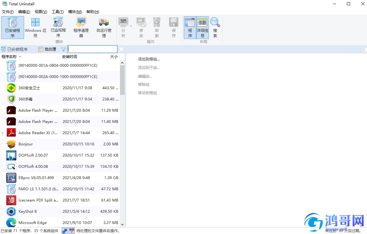Switch to 已监视程序 module

[x=58, y=27]
